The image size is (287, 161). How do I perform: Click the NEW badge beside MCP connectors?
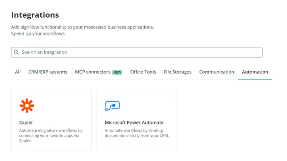click(117, 72)
